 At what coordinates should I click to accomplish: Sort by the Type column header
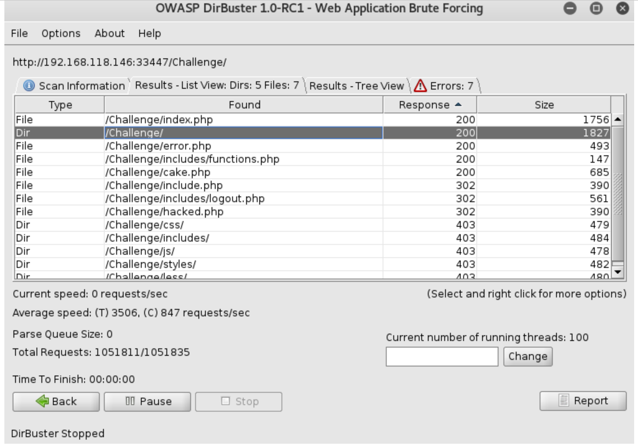pyautogui.click(x=60, y=105)
